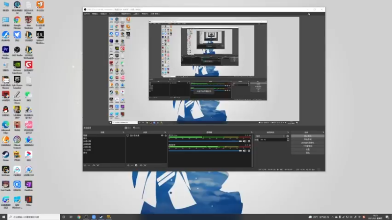
Task: Open source Properties button above Sources
Action: click(x=127, y=128)
